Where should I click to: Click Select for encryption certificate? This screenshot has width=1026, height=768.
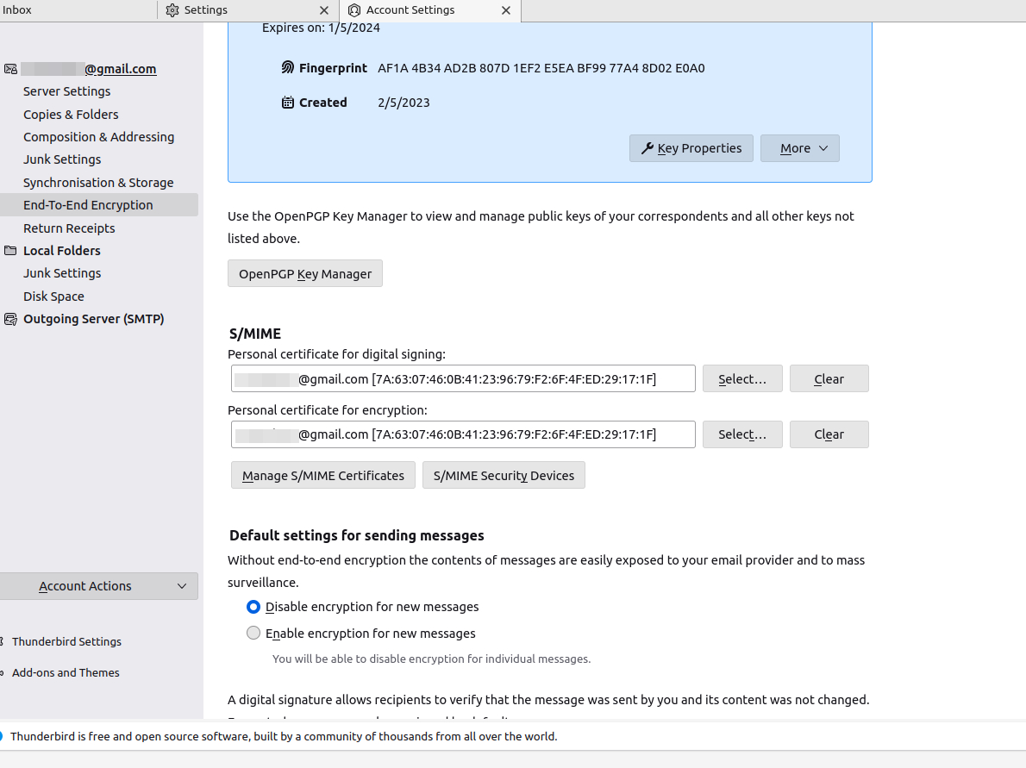click(x=742, y=434)
